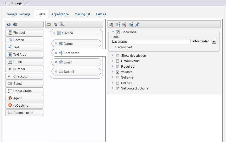
Task: Expand the Advanced label options
Action: (x=116, y=47)
